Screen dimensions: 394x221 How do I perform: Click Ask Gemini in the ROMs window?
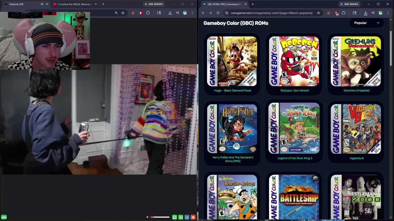pyautogui.click(x=349, y=4)
